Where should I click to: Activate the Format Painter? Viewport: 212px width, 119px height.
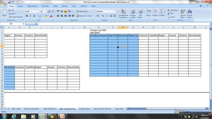click(16, 17)
